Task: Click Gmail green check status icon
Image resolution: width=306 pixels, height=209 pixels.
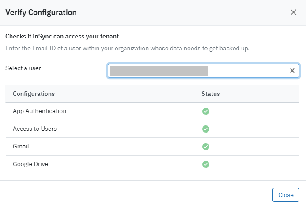Action: (x=206, y=147)
